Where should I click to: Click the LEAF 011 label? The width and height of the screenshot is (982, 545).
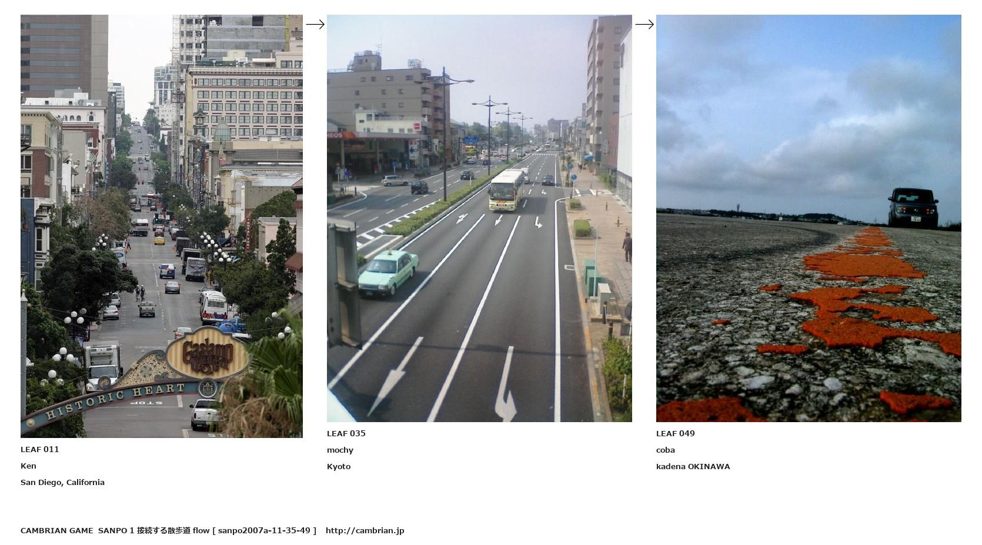[x=40, y=449]
